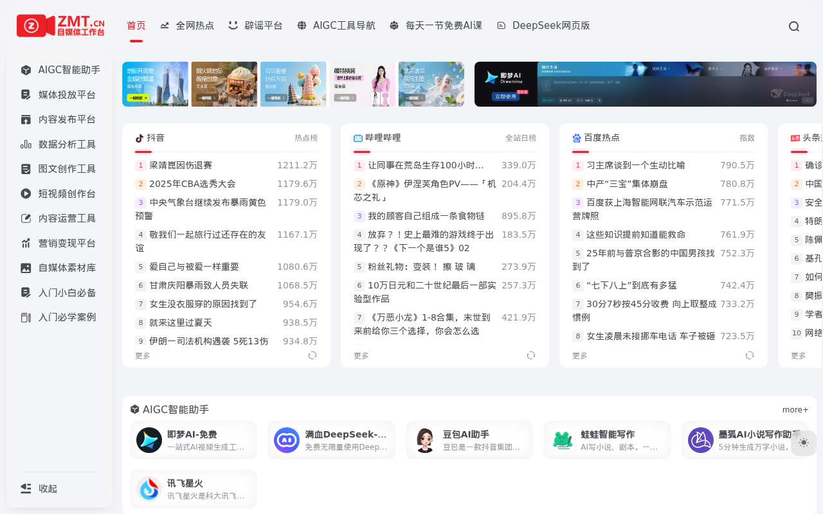Click the 即梦AI Dreamina banner
The height and width of the screenshot is (514, 823).
[x=646, y=84]
